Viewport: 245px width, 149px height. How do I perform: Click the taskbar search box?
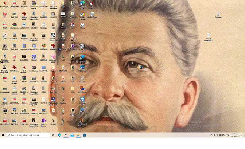point(28,135)
